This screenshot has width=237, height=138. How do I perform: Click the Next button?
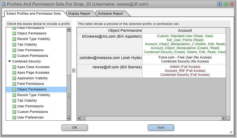(161, 128)
